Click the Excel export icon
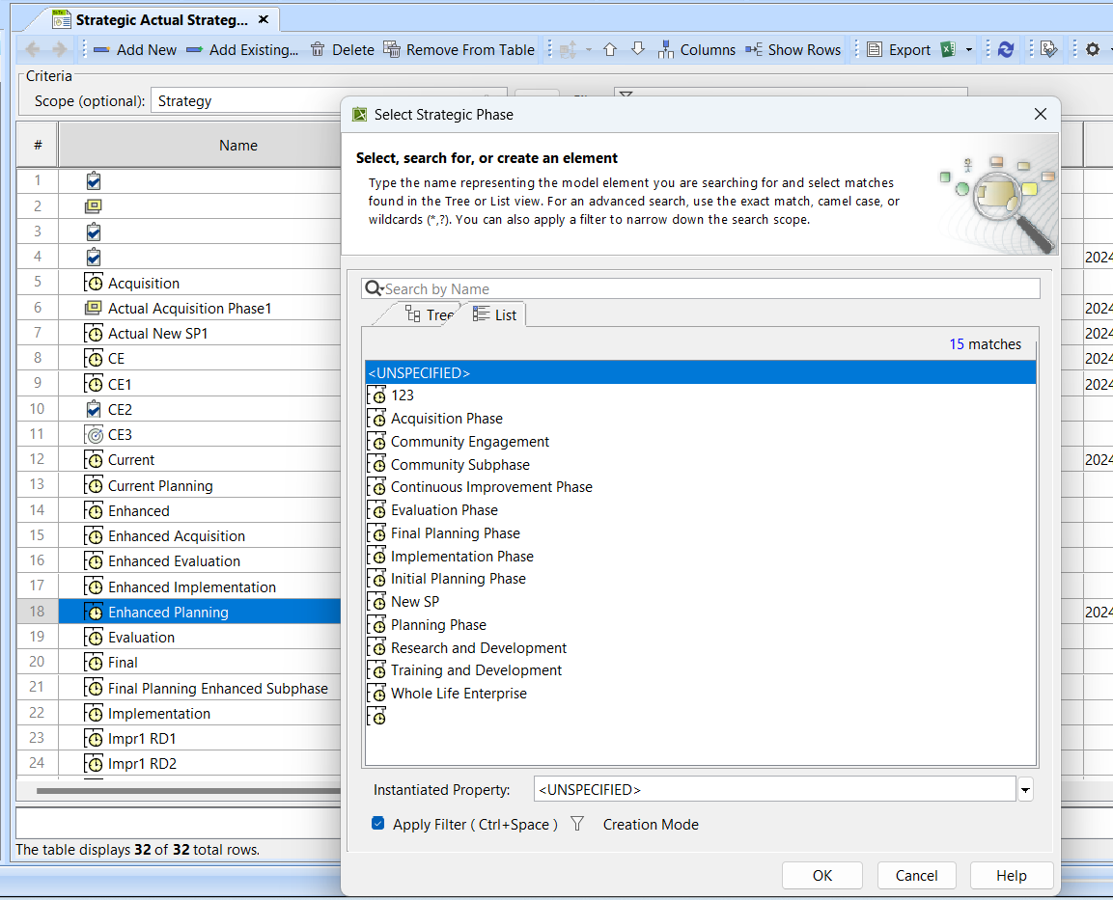This screenshot has height=900, width=1113. point(948,50)
